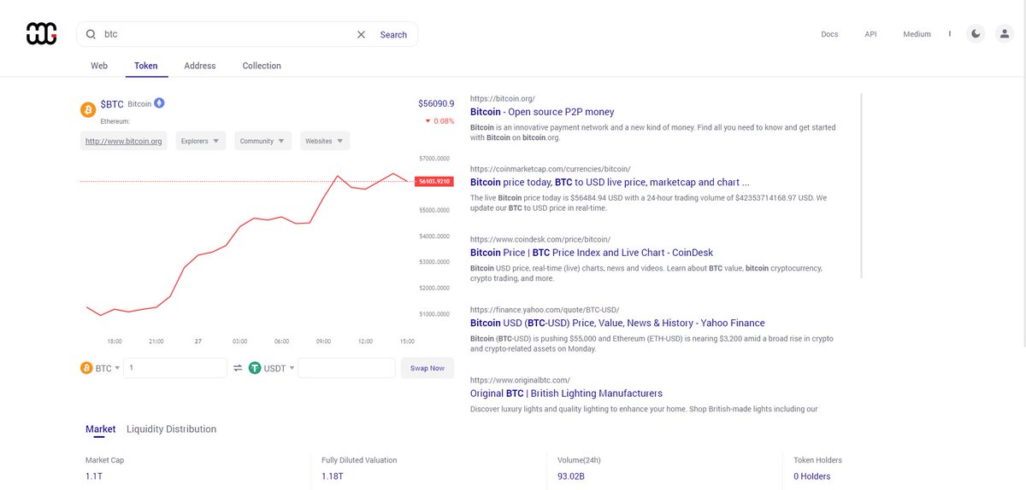Click the Ethereum chain badge next to Bitcoin

159,103
